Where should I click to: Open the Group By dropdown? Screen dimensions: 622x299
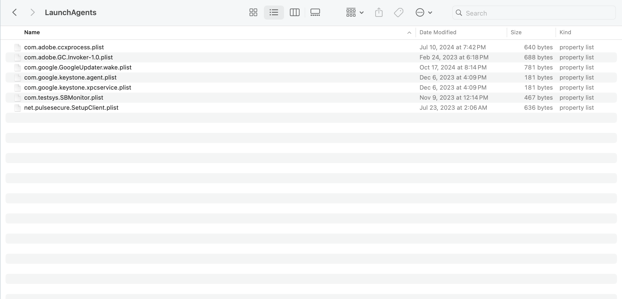[x=355, y=12]
